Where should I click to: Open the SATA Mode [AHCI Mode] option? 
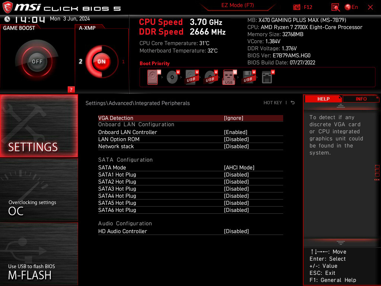190,168
